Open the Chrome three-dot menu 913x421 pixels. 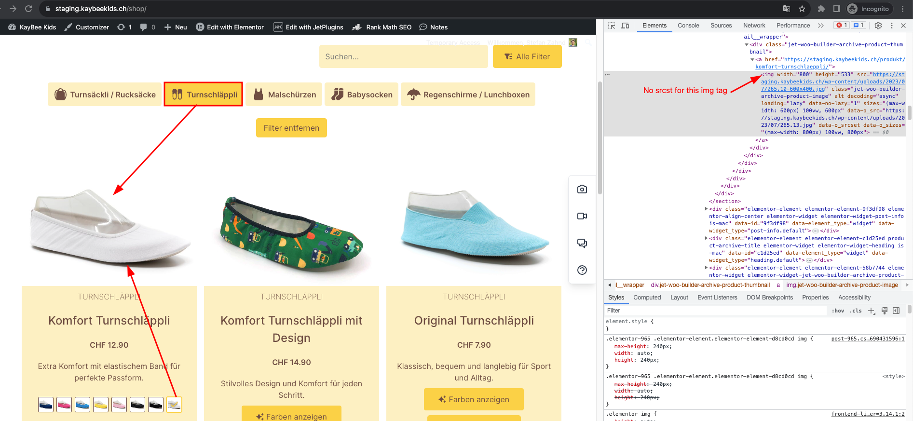[903, 9]
